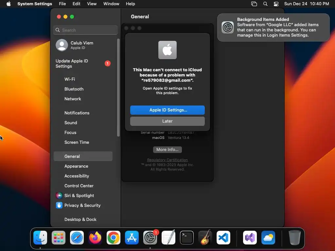Open the File menu
The width and height of the screenshot is (335, 251).
point(62,4)
